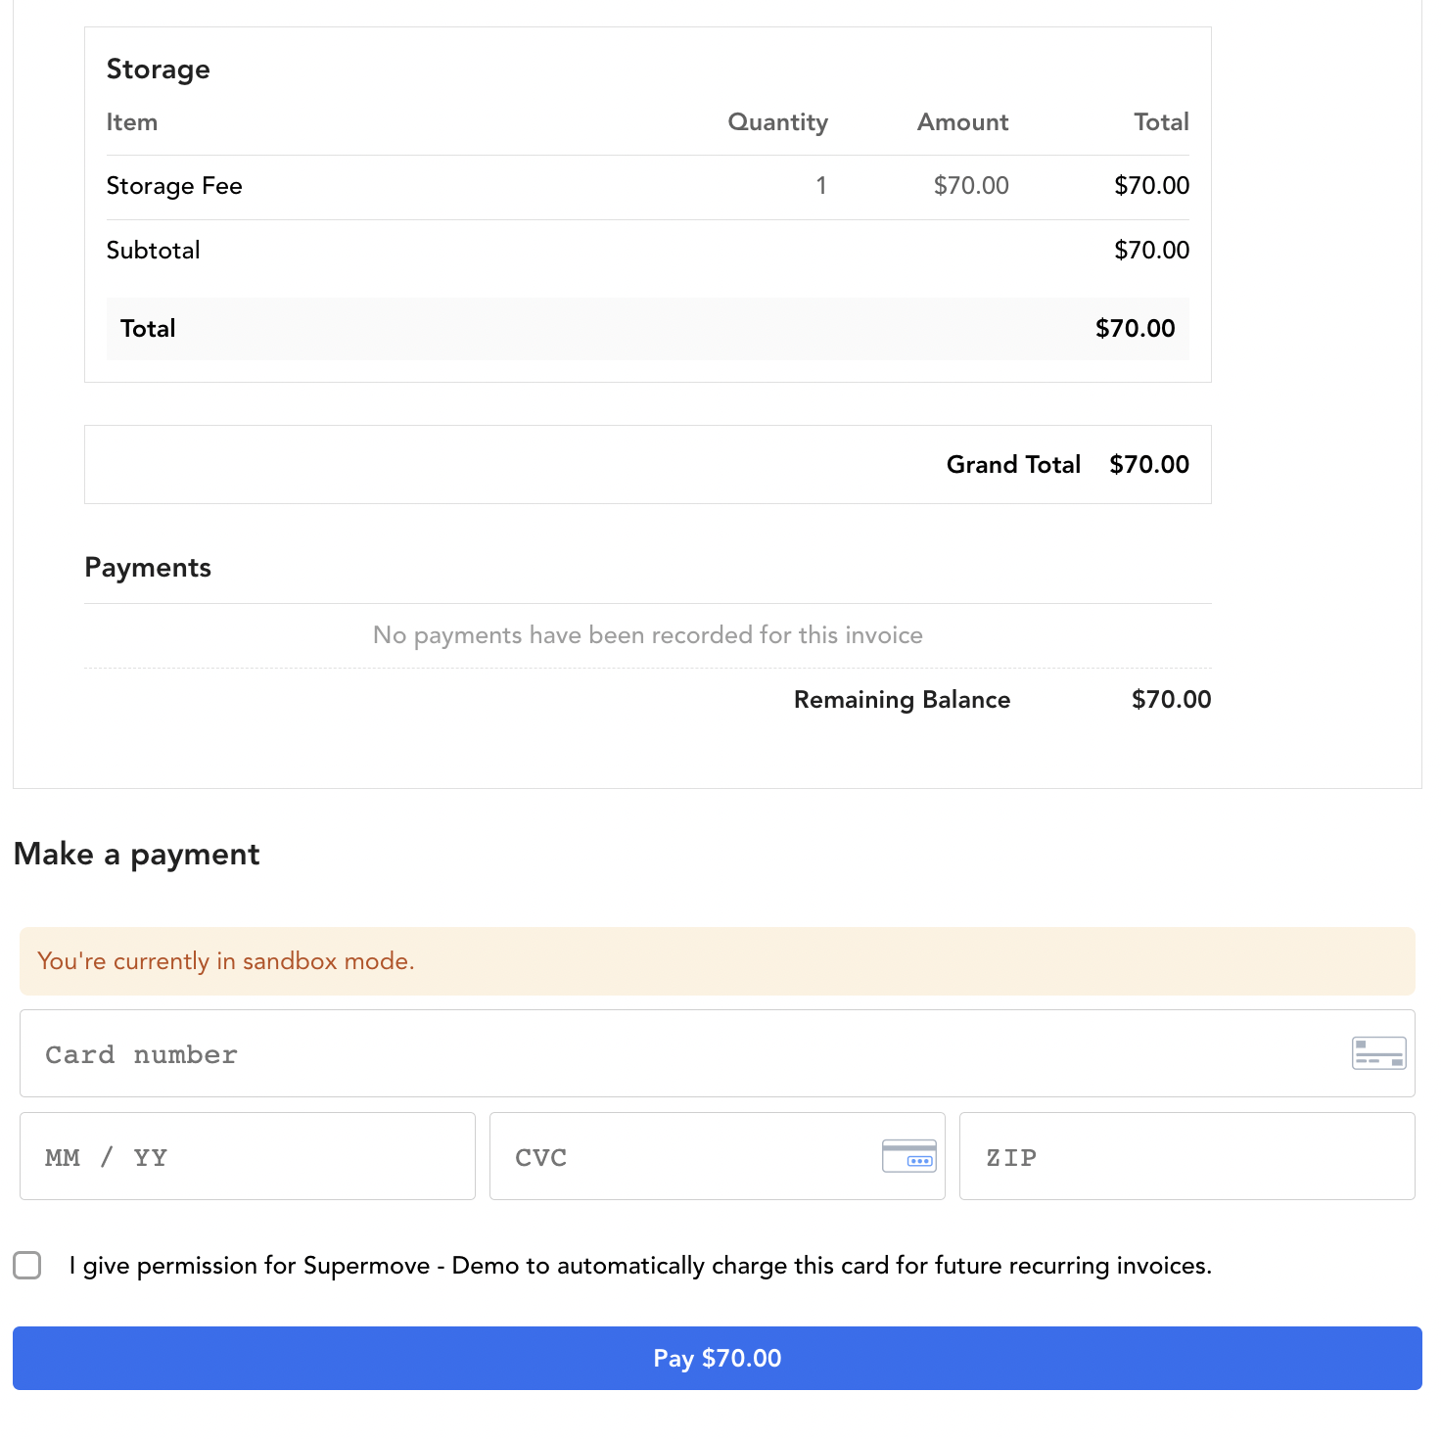Click the auto-charge permission label text
Screen dimensions: 1441x1439
(640, 1266)
